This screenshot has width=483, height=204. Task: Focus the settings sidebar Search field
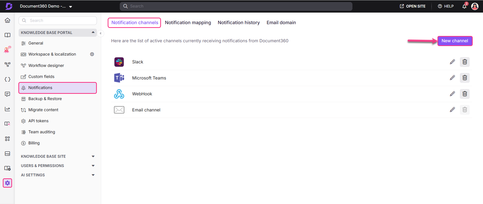pos(58,21)
